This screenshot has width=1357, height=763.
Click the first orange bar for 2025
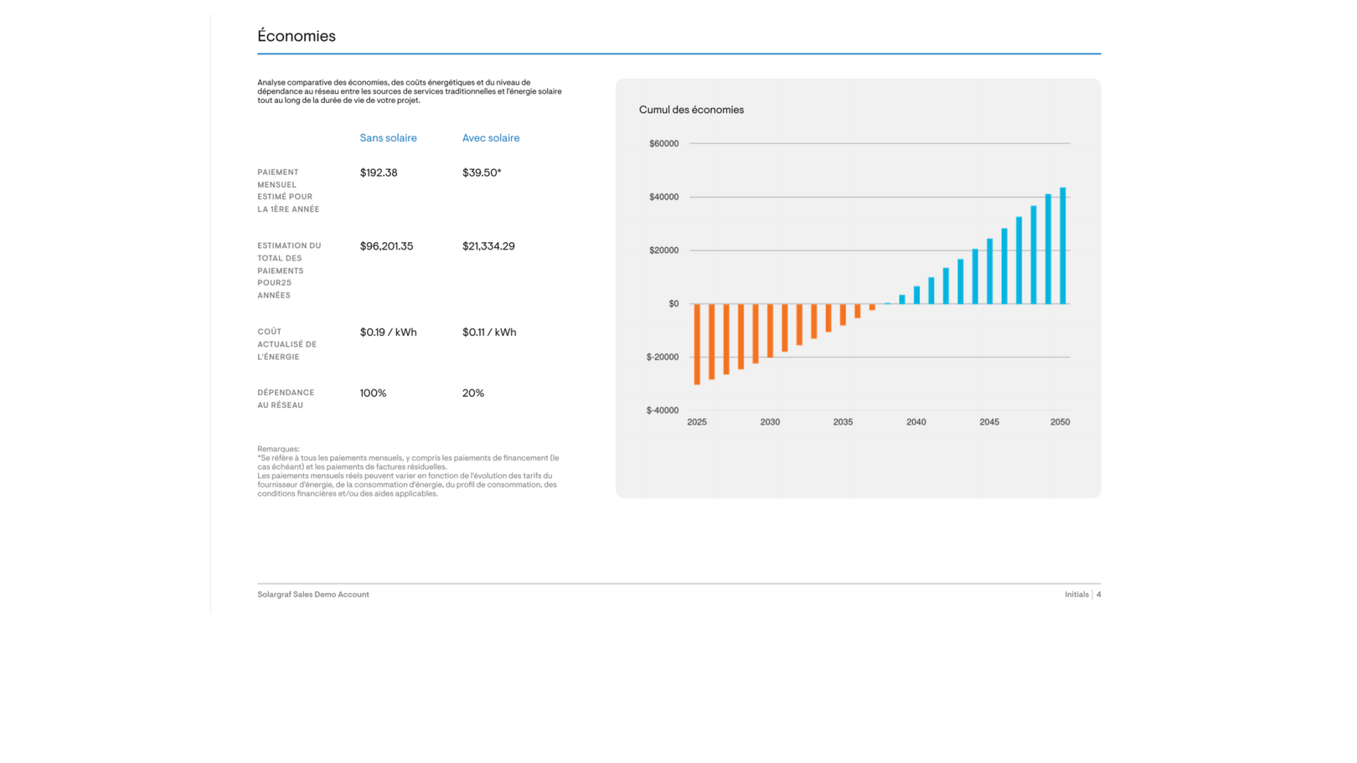coord(697,343)
